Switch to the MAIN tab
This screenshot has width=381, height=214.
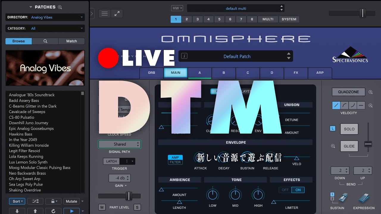(176, 73)
